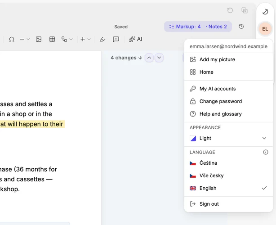The width and height of the screenshot is (276, 225).
Task: Choose Add my picture
Action: [x=228, y=59]
